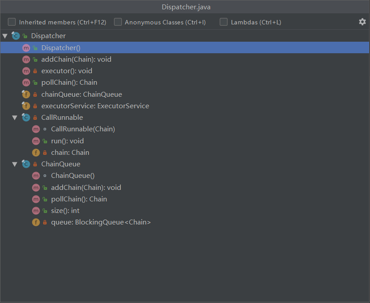This screenshot has width=370, height=303.
Task: Select the CallRunnable(Chain) constructor
Action: [83, 129]
